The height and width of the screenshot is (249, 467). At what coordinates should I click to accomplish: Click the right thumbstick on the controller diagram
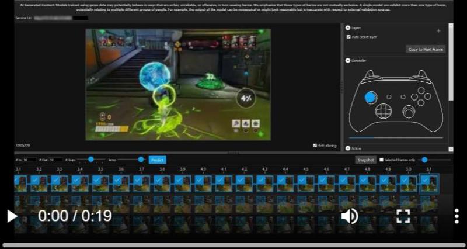coord(409,111)
